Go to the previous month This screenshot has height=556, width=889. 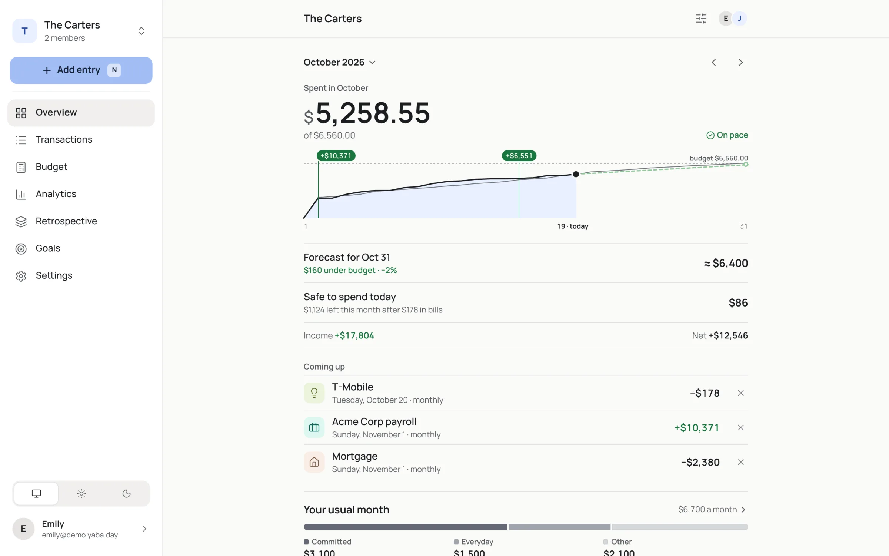(x=714, y=62)
